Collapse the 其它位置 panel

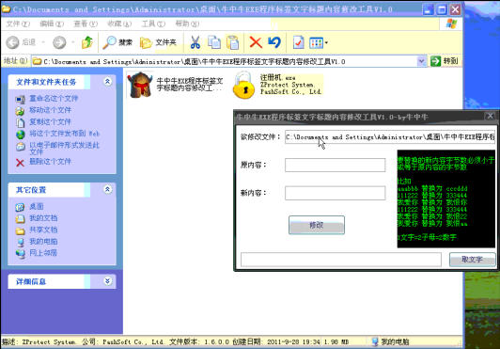(x=107, y=189)
